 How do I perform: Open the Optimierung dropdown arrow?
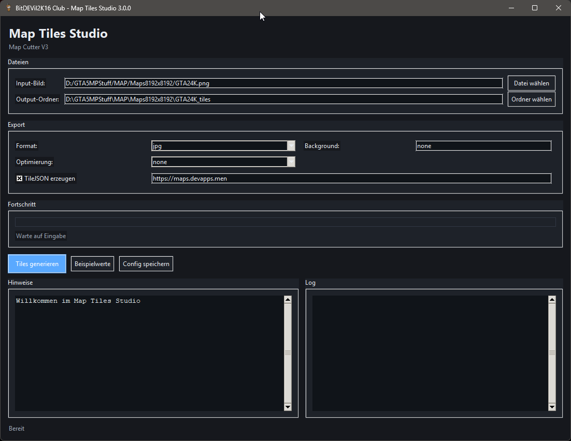point(291,162)
